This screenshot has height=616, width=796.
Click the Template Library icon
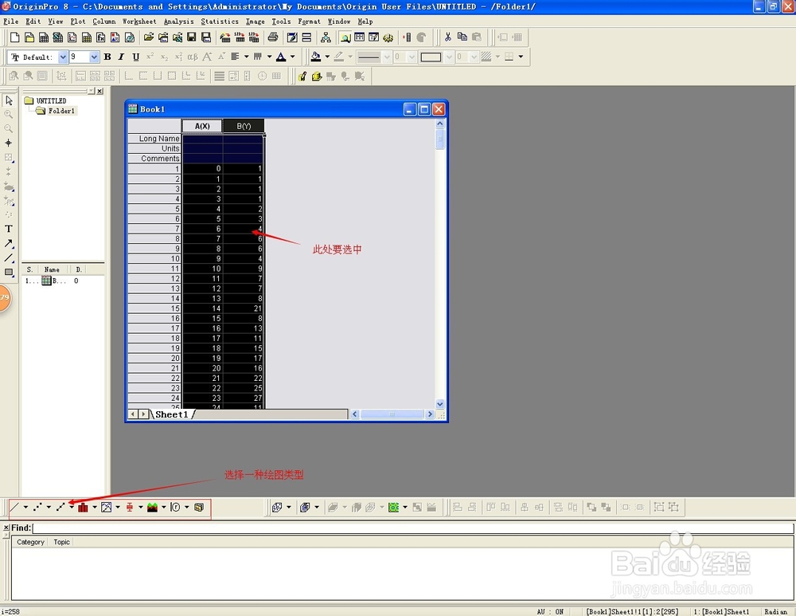tap(198, 507)
